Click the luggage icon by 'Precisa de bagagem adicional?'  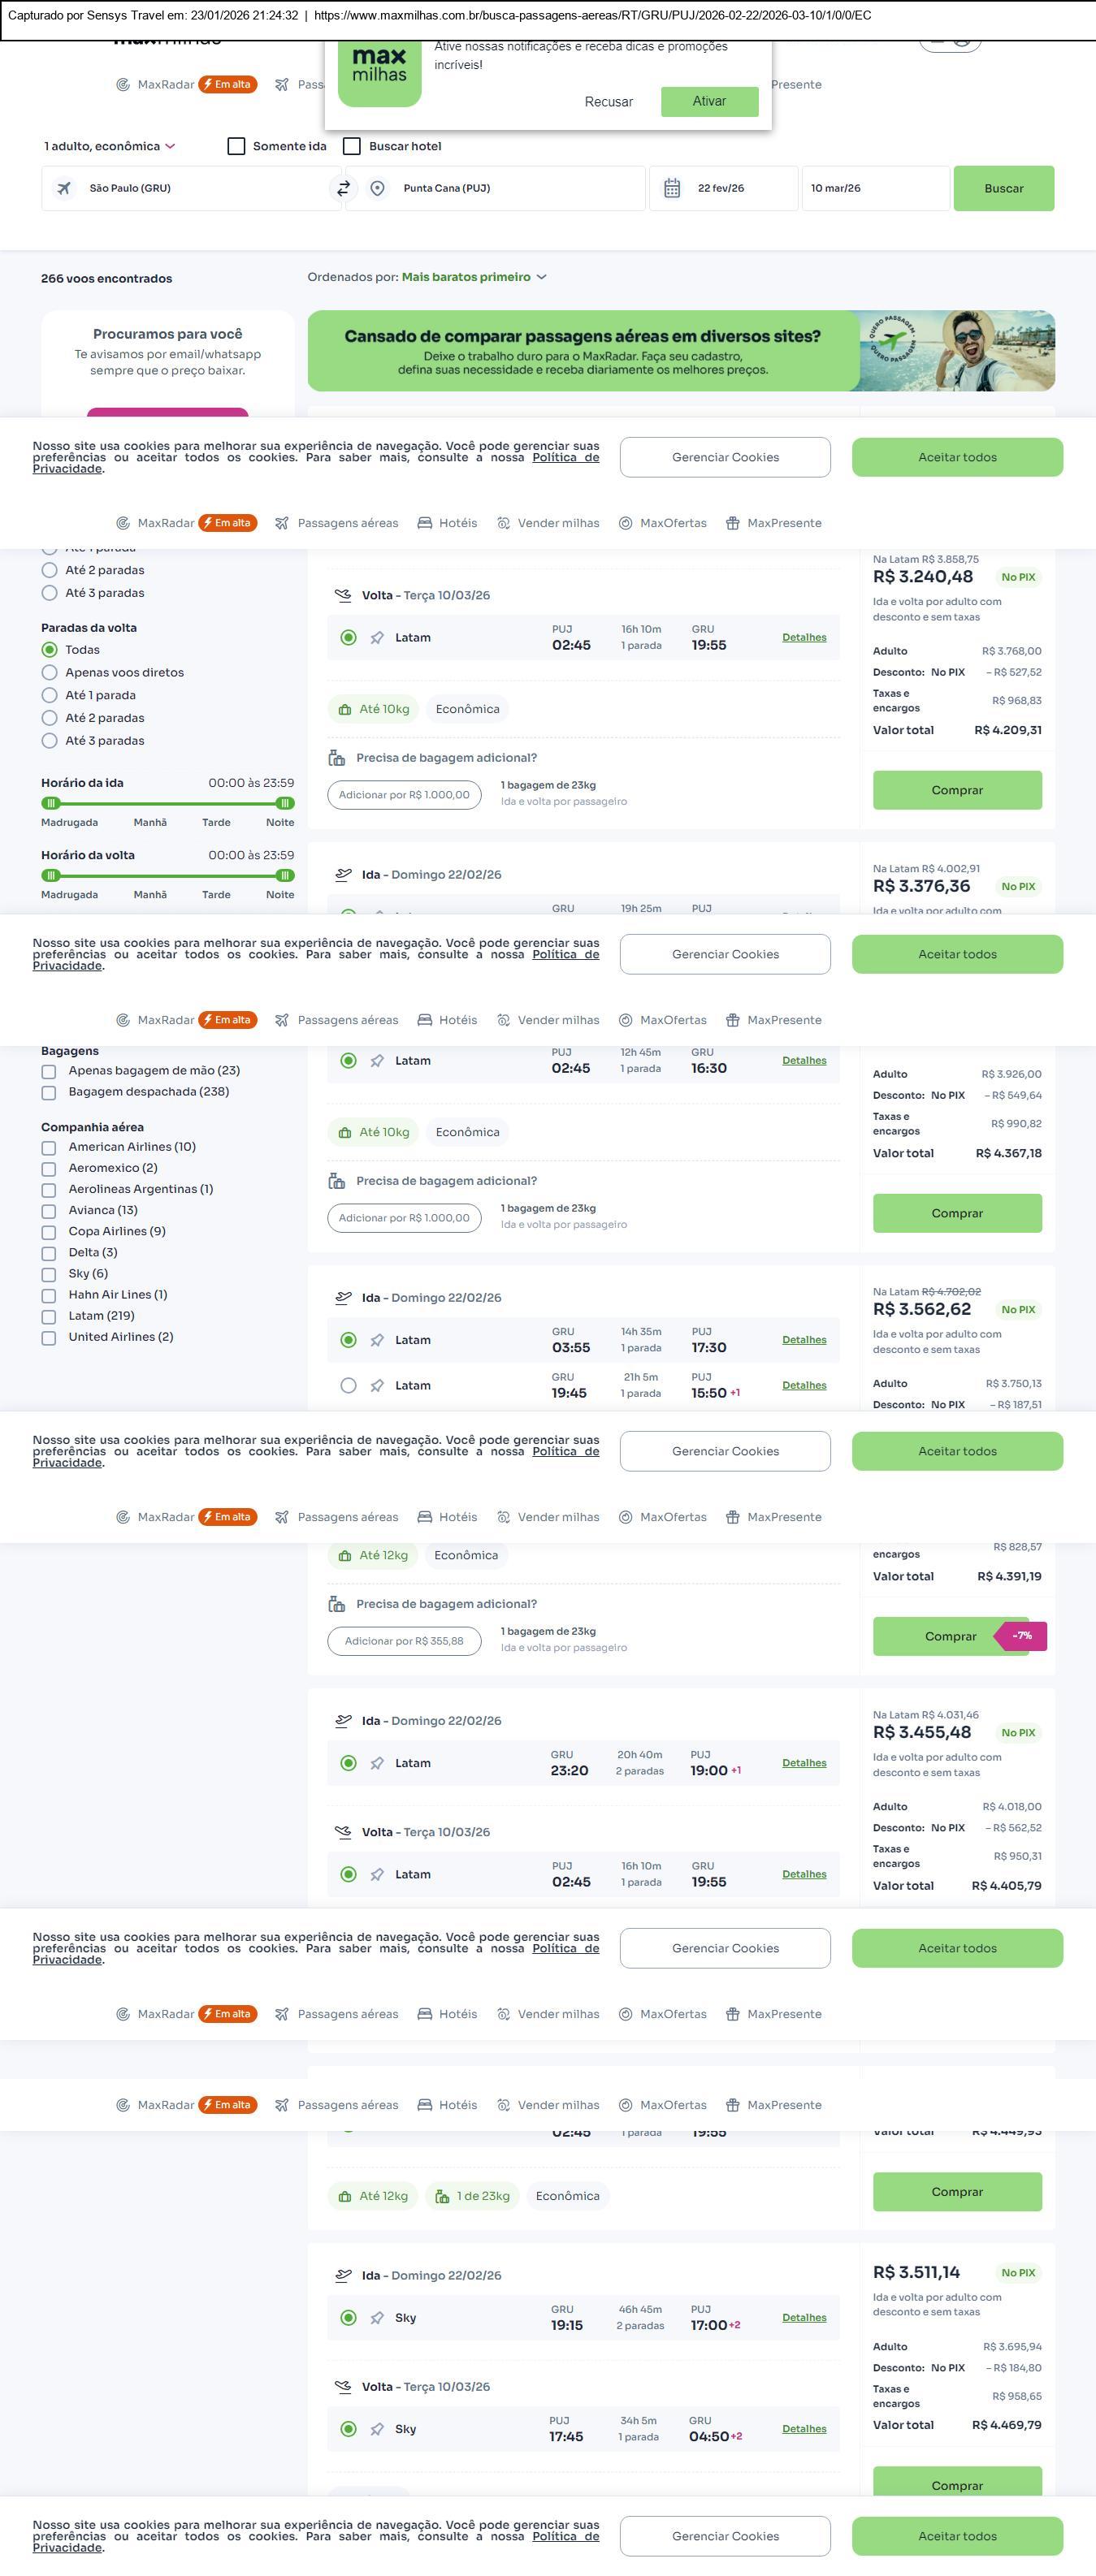pos(337,758)
